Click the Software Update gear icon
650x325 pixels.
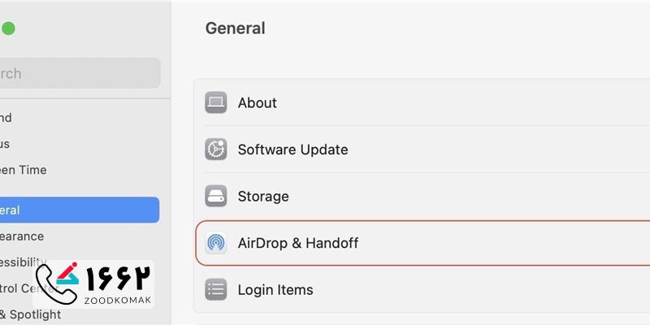(216, 149)
